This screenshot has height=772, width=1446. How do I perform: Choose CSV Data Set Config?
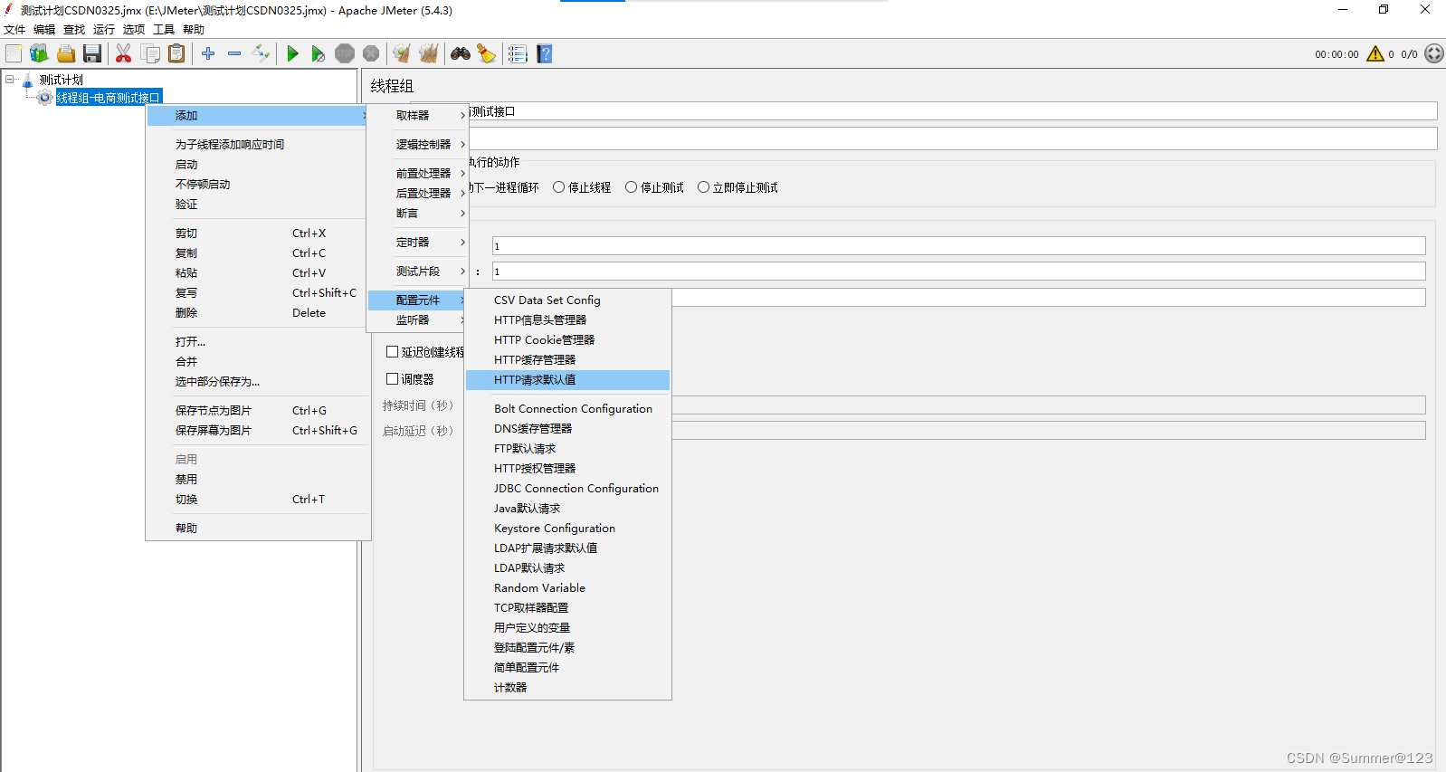(567, 300)
